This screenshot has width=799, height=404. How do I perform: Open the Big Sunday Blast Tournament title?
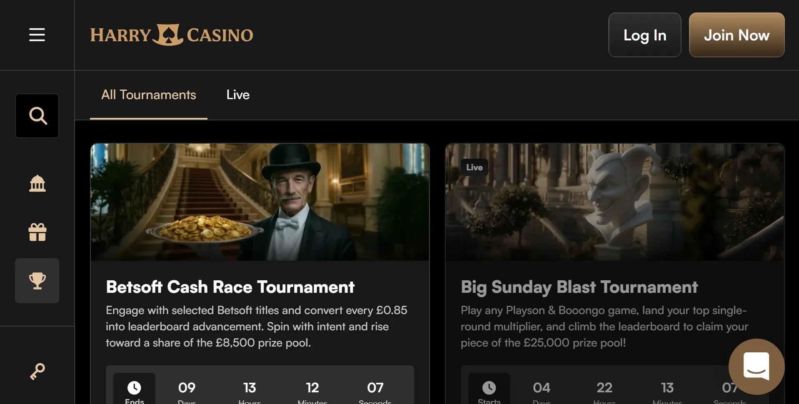(x=579, y=287)
